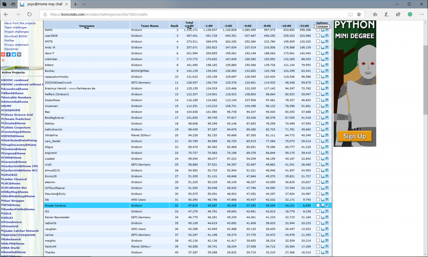Open the green Grammarly extension icon

[x=410, y=15]
